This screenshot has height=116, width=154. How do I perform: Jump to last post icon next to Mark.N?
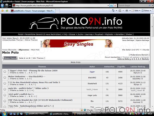click(141, 73)
